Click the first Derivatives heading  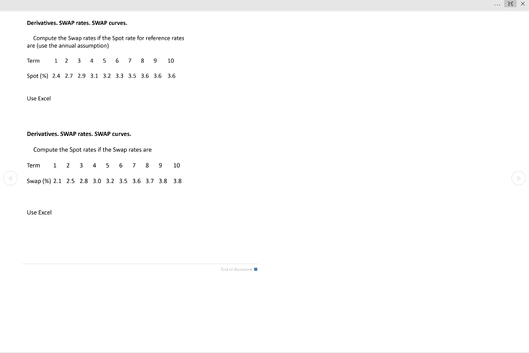[x=77, y=23]
